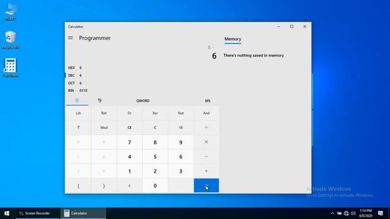Apply the Xor bitwise operator

155,113
